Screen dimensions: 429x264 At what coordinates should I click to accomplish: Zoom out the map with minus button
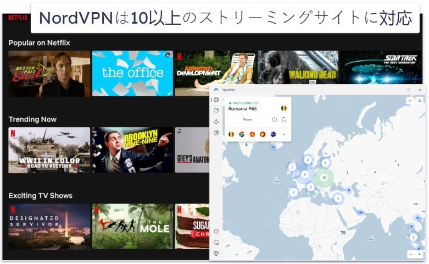point(411,255)
